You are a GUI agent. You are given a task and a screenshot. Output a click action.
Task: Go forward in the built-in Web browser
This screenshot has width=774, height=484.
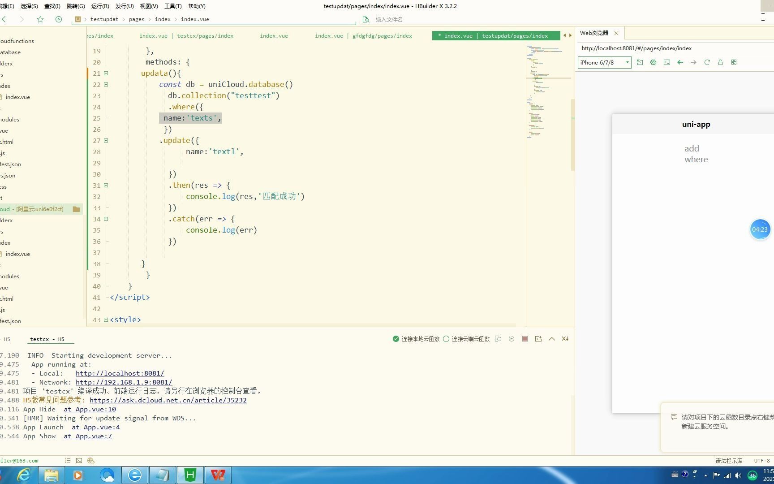coord(693,62)
